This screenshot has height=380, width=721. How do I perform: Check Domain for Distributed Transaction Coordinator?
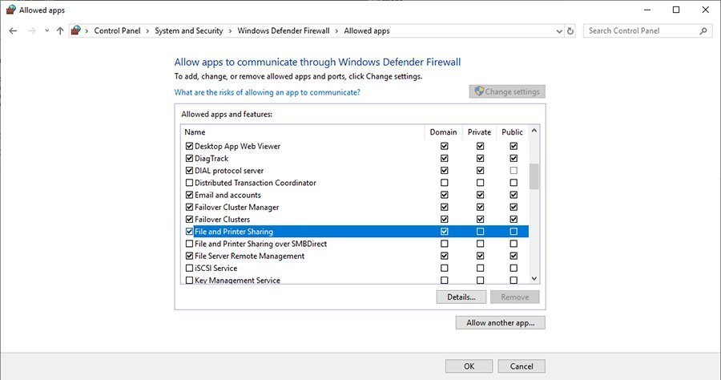pos(444,183)
